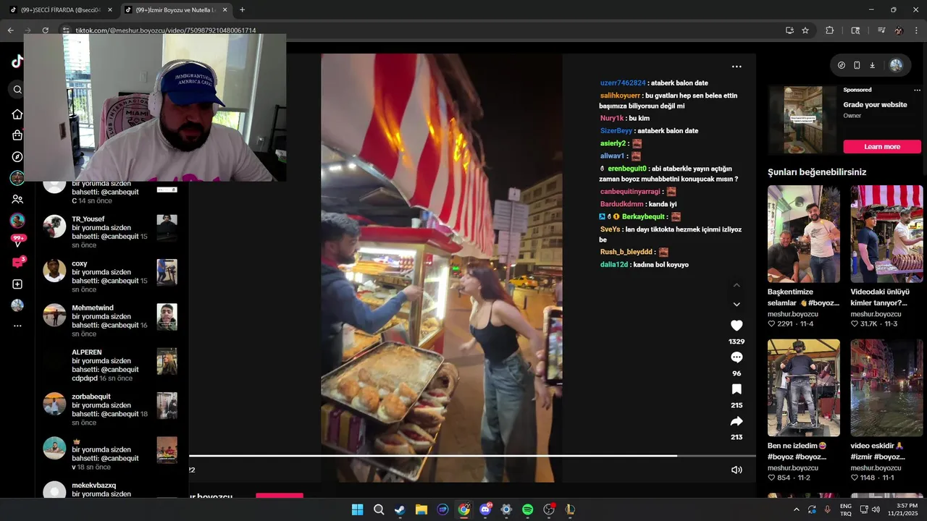
Task: Mute the video with the speaker icon
Action: (x=737, y=470)
